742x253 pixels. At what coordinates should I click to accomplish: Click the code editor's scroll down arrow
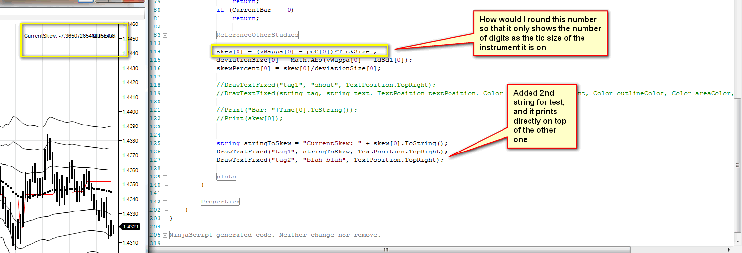738,242
